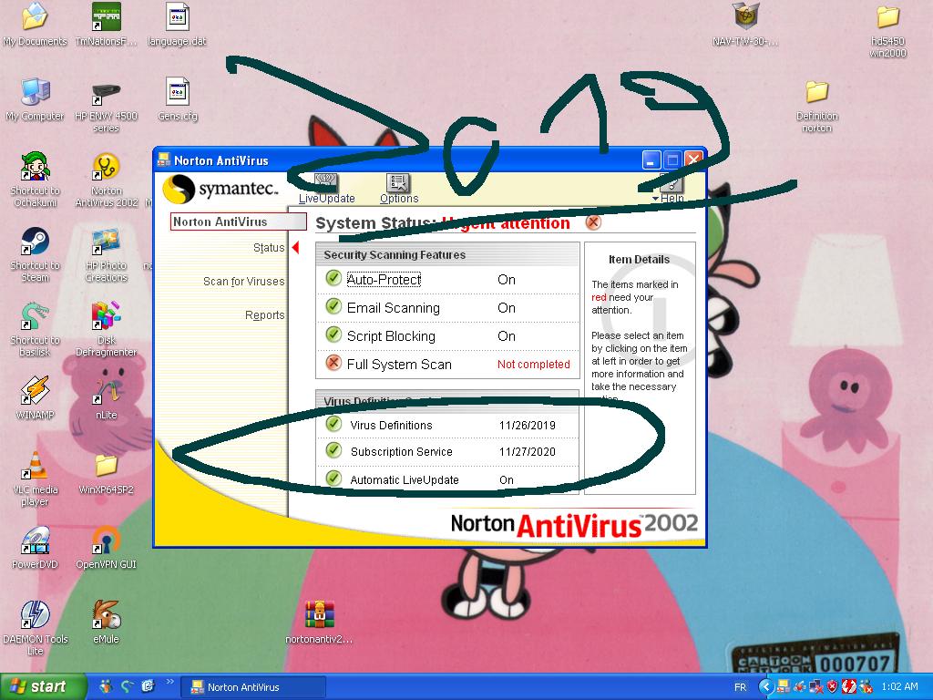The width and height of the screenshot is (933, 700).
Task: Select language.dat file on desktop
Action: pos(177,24)
